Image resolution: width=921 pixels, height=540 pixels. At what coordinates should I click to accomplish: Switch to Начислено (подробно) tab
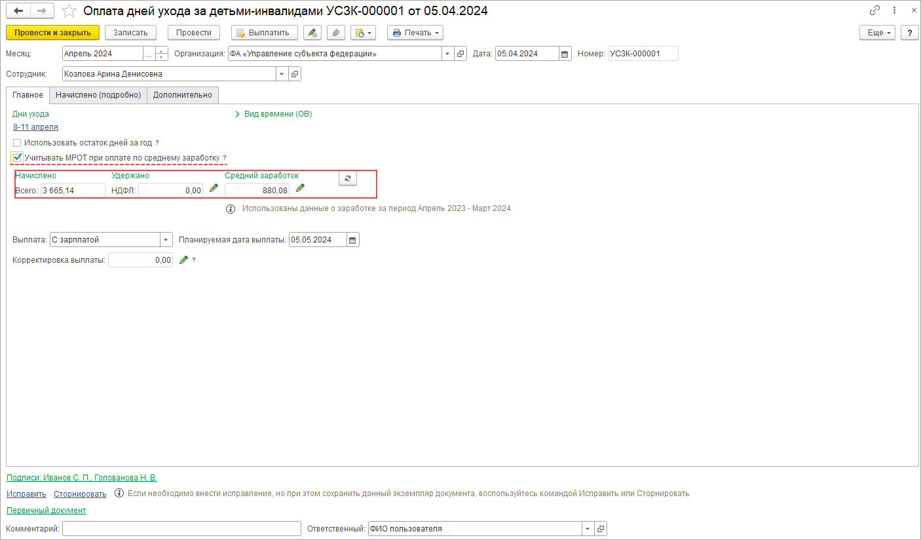pos(98,95)
